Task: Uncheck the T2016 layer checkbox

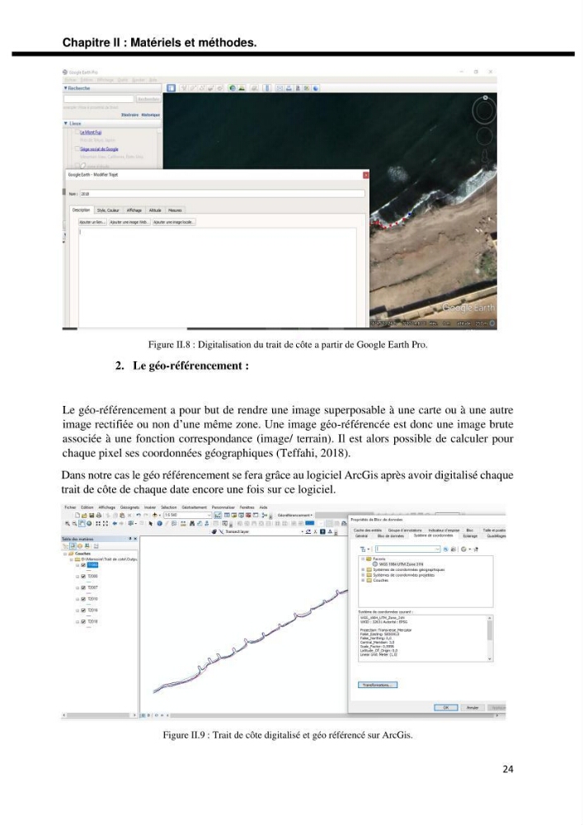Action: 83,610
